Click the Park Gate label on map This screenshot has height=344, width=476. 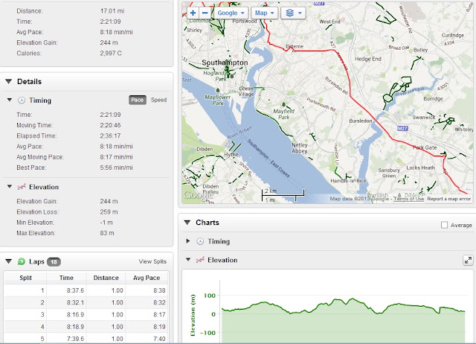(x=425, y=147)
